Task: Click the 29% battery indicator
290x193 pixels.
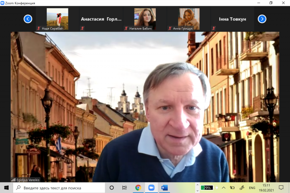Action: (207, 188)
